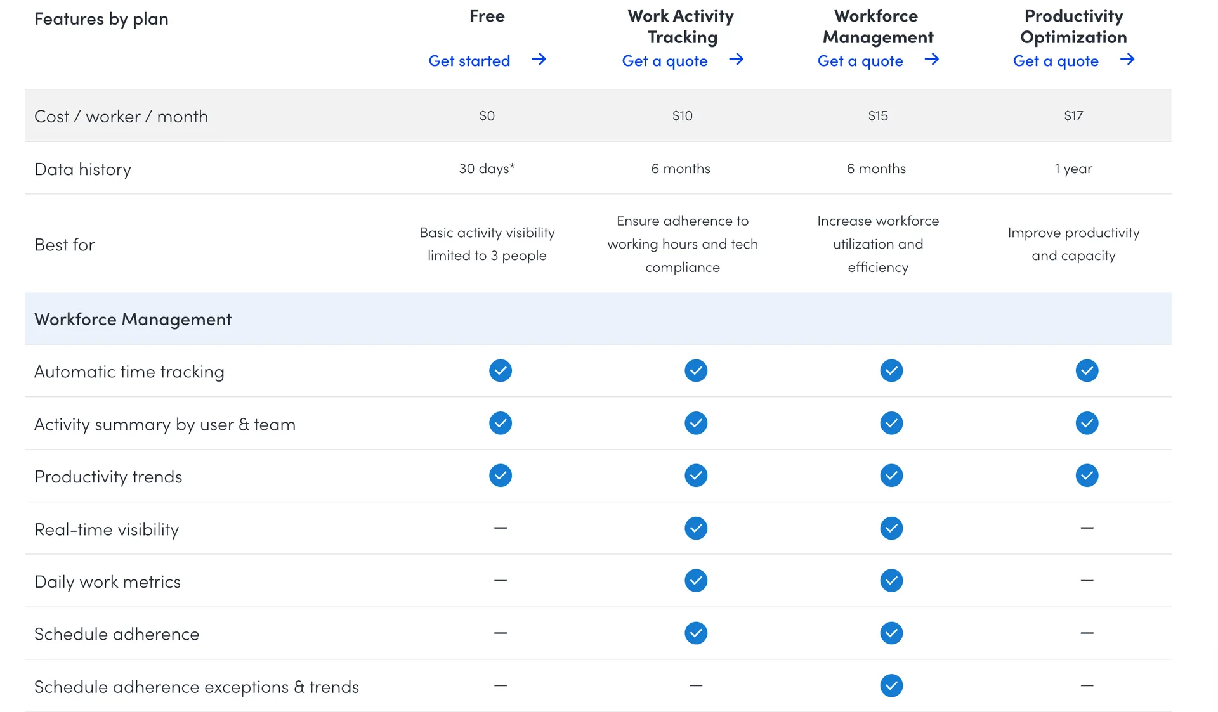
Task: Click Productivity Optimization checkmark for Activity summary row
Action: [x=1087, y=423]
